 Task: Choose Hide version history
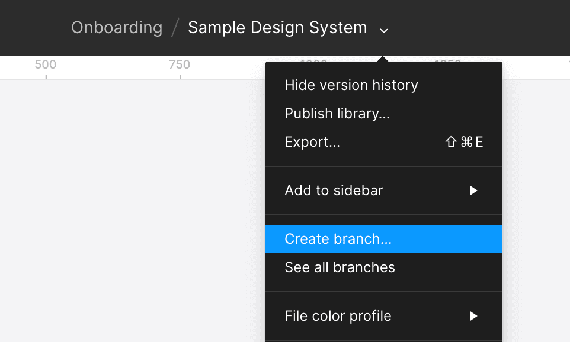(x=384, y=85)
